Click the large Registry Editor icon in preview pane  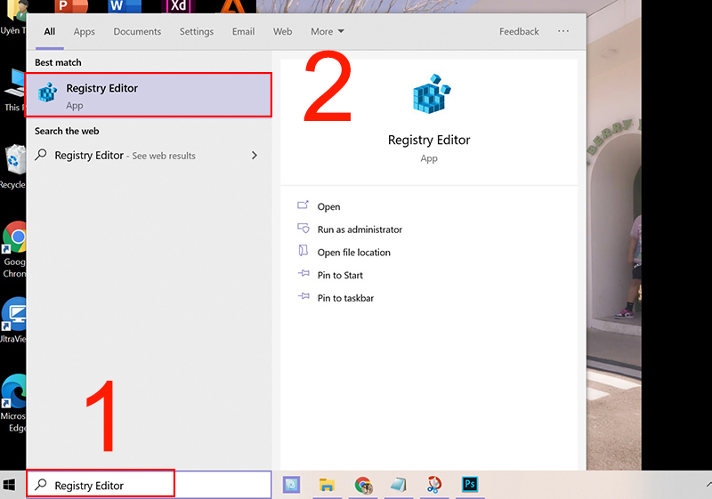pyautogui.click(x=432, y=93)
